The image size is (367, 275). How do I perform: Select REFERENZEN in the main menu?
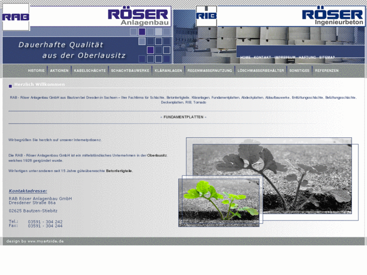pyautogui.click(x=327, y=71)
